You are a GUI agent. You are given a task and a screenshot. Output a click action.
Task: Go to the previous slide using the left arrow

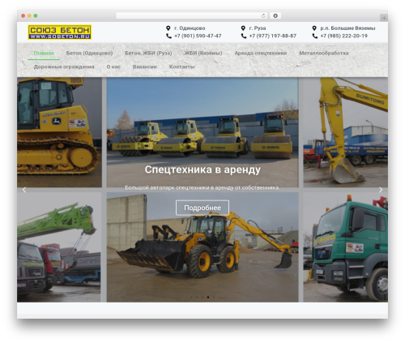click(24, 190)
